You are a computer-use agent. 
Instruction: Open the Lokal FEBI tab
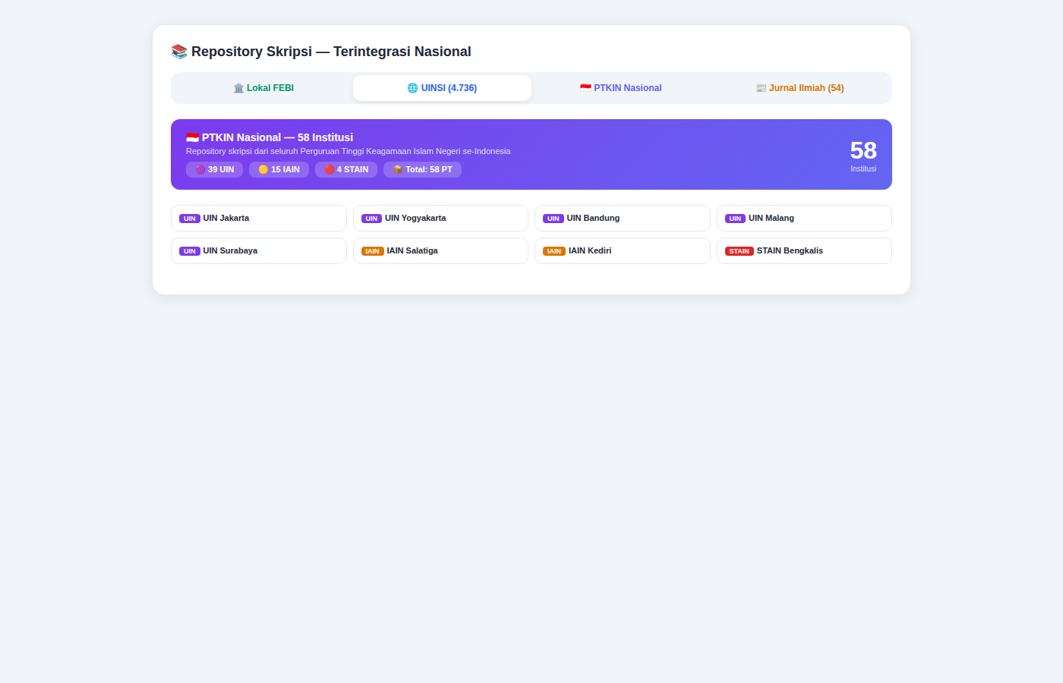point(263,88)
